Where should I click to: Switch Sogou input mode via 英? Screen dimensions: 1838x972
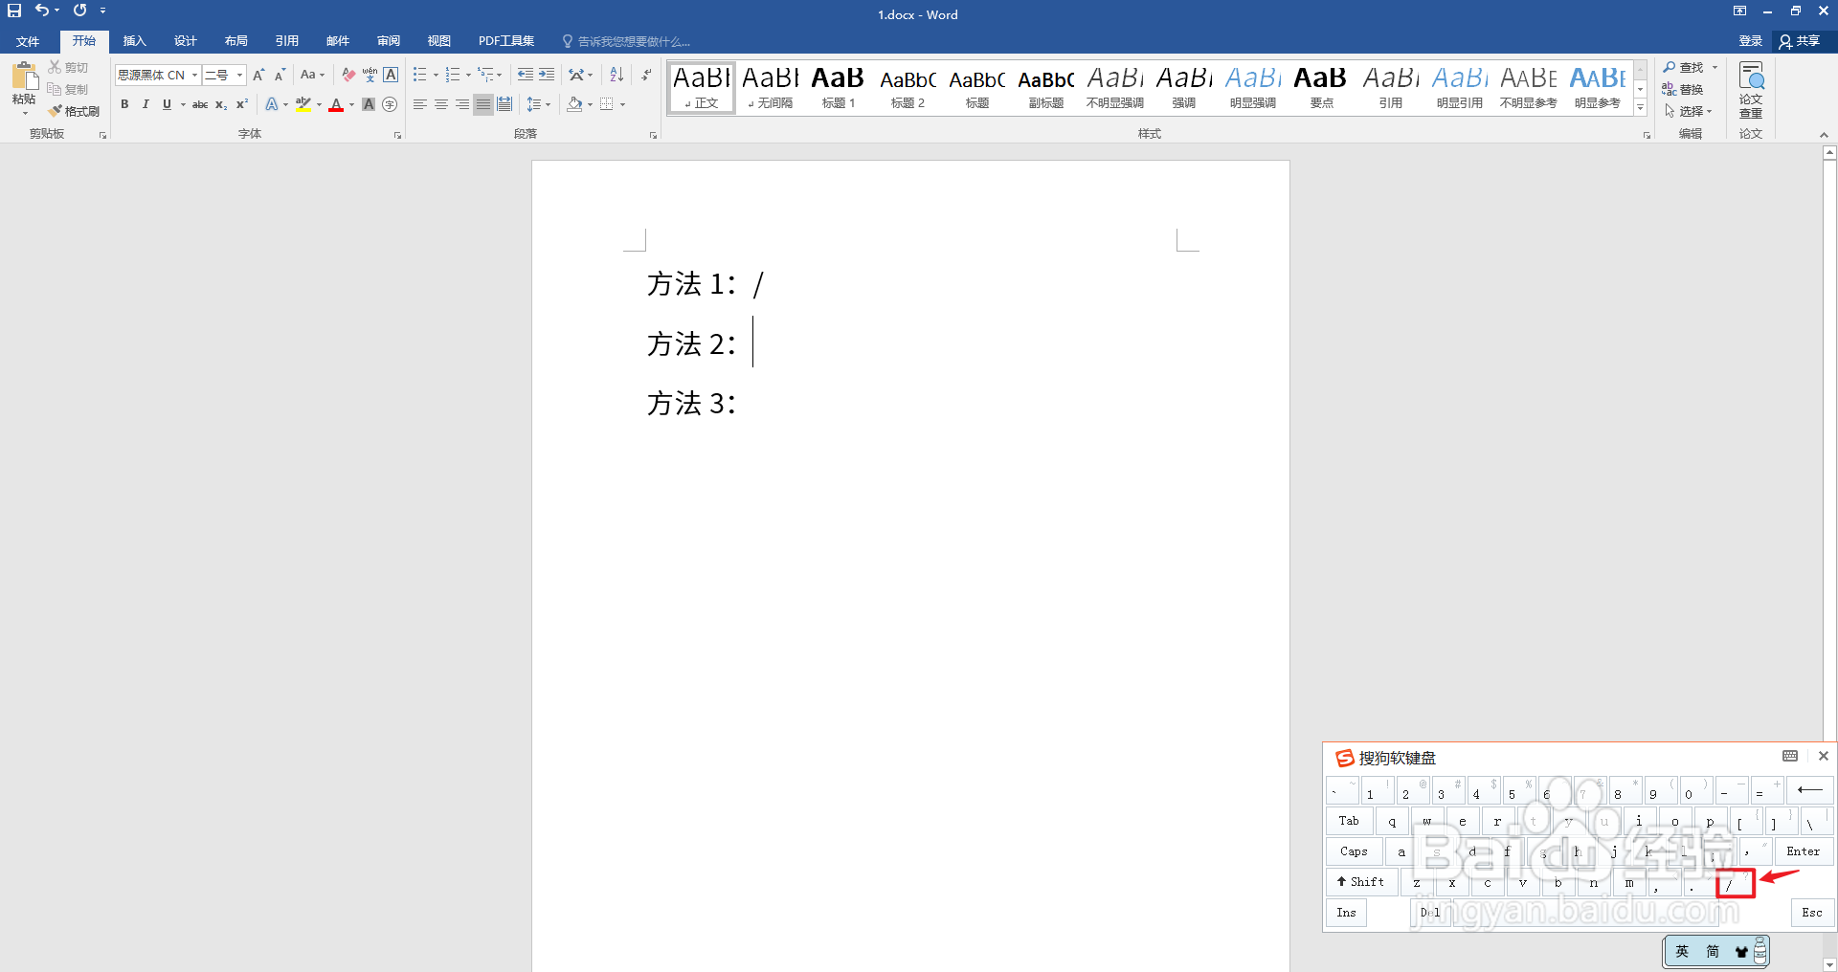[x=1682, y=951]
